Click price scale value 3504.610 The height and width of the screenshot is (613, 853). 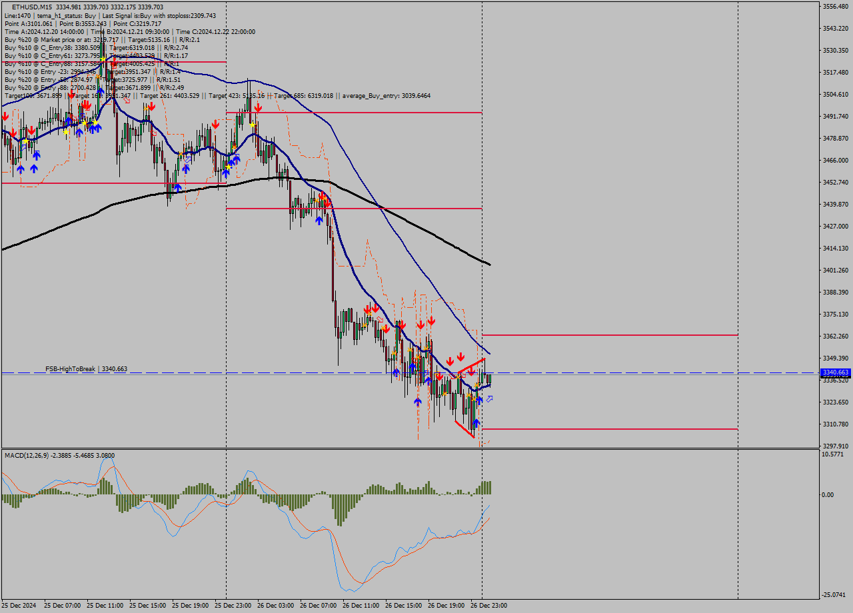click(x=835, y=95)
